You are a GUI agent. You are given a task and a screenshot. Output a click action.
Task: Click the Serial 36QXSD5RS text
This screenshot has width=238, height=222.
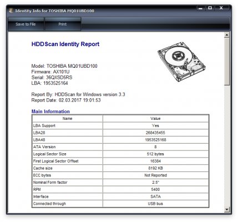(52, 78)
